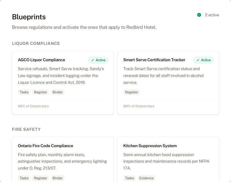Click Evidence tag in Kitchen Suppression System card
Screen dimensions: 231x182
click(146, 178)
